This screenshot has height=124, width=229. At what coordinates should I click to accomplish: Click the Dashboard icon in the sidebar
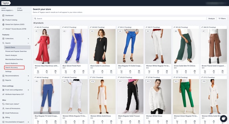pos(3,16)
